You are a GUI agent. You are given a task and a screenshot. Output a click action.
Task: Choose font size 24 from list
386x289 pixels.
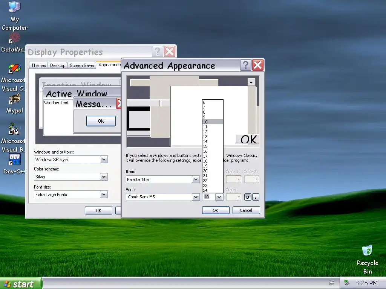[x=213, y=190]
